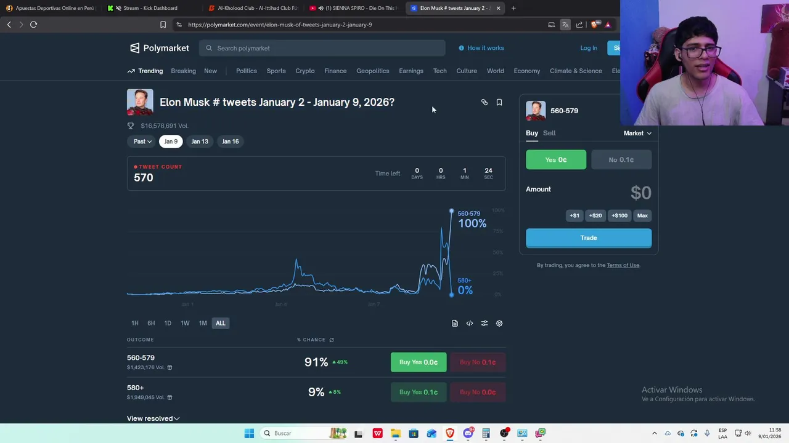Open Brave Rewards triangle icon
The width and height of the screenshot is (789, 443).
click(608, 25)
